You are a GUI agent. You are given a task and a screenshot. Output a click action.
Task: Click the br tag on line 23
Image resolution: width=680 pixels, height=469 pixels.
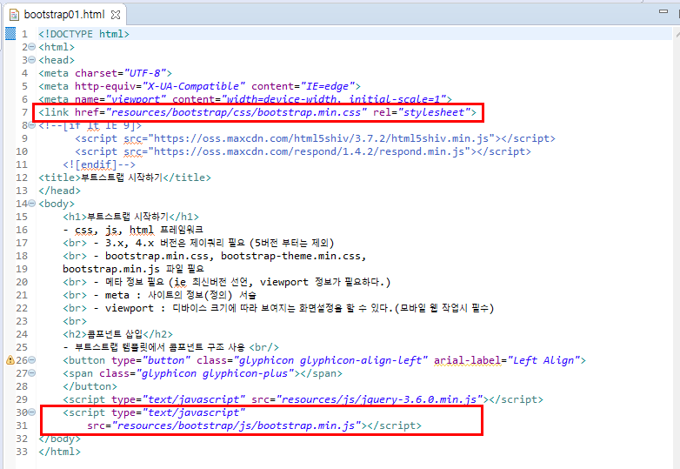coord(75,321)
